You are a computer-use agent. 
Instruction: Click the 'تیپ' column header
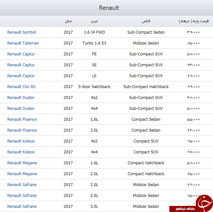pyautogui.click(x=94, y=21)
